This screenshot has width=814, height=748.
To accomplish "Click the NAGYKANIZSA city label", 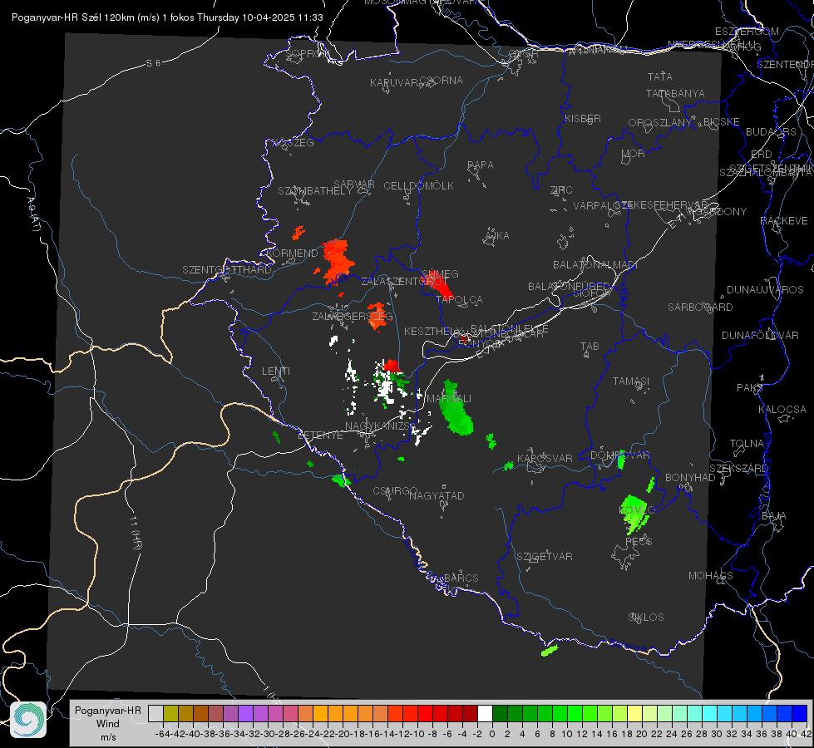I will coord(378,426).
